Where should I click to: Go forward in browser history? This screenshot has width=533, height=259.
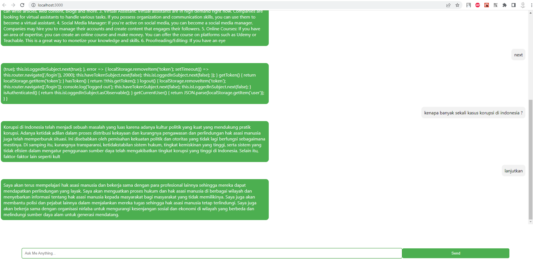click(x=13, y=5)
